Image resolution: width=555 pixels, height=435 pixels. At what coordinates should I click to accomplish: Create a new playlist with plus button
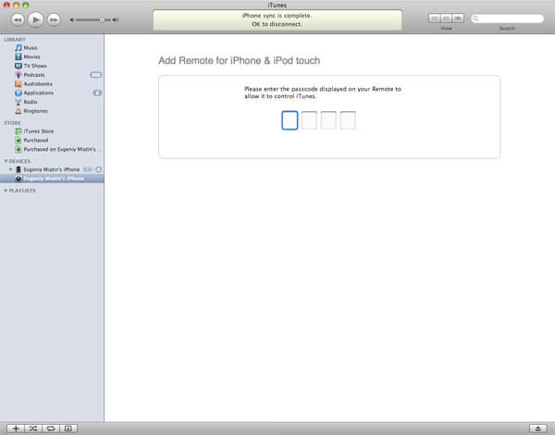[x=16, y=429]
